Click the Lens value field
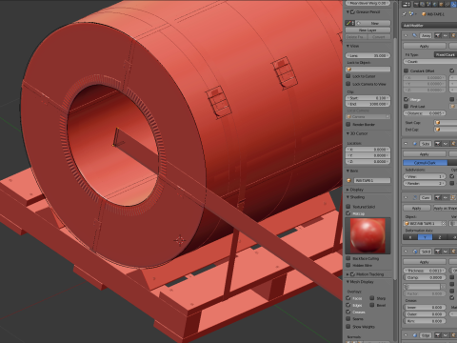Viewport: 457px width, 343px height. click(x=368, y=55)
